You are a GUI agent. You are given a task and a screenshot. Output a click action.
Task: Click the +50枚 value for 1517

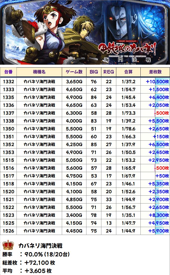click(x=162, y=176)
